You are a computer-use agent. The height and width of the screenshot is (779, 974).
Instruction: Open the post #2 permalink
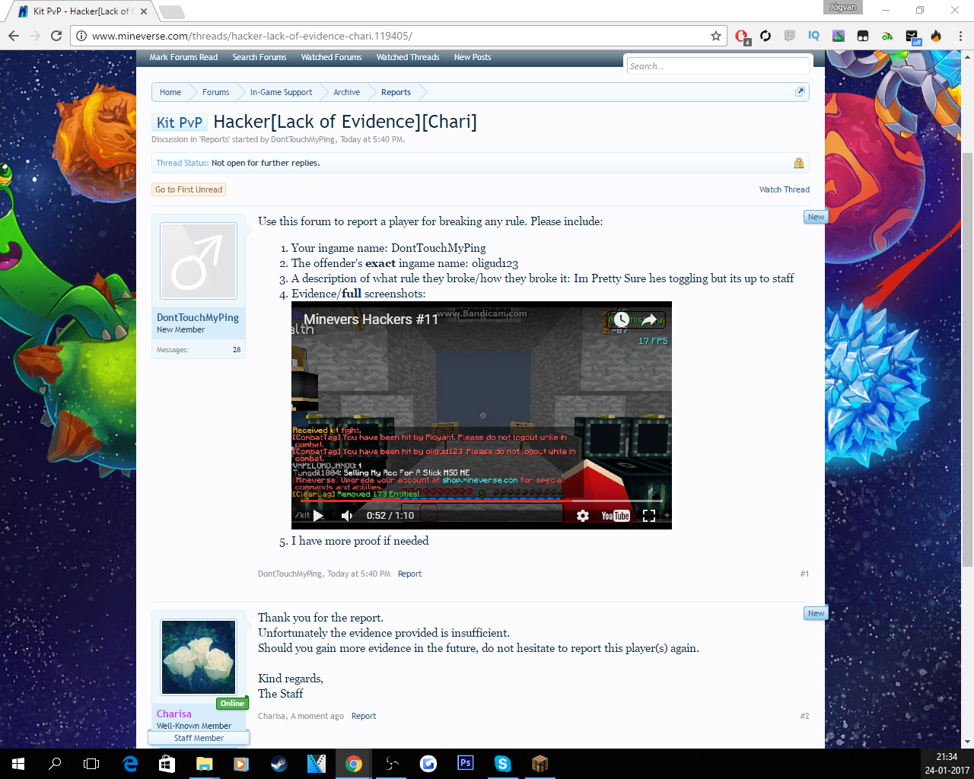(x=804, y=716)
